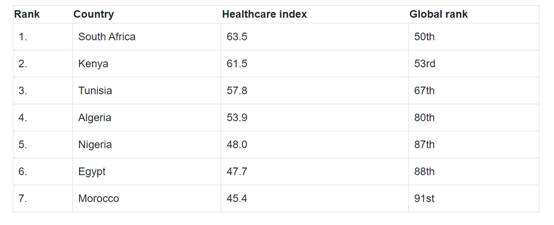The width and height of the screenshot is (554, 225).
Task: Select the Egypt country cell
Action: 92,172
